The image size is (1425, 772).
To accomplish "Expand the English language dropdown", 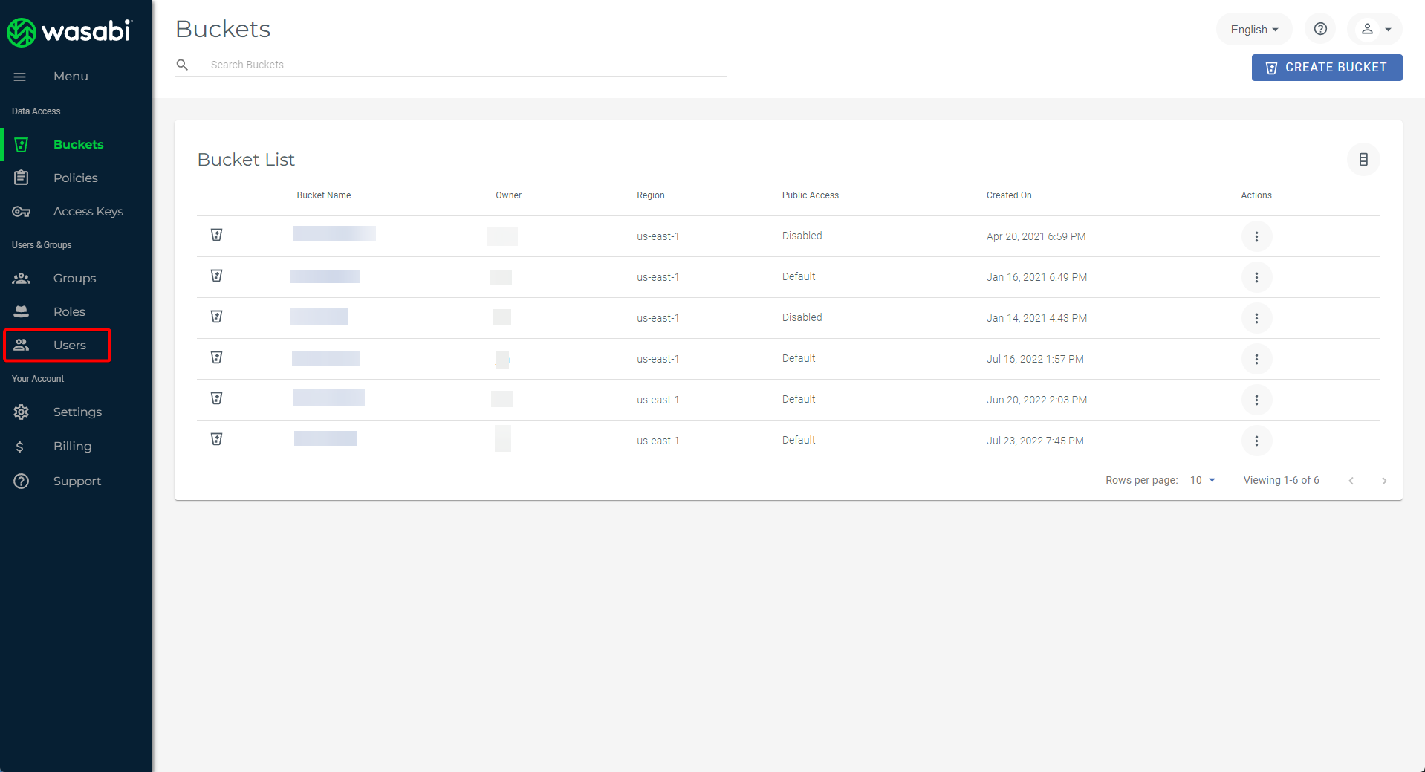I will (x=1254, y=30).
